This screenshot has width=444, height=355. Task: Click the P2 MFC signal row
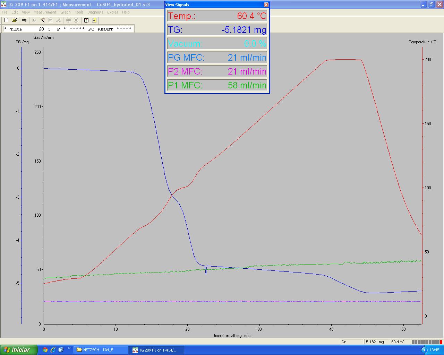click(217, 71)
